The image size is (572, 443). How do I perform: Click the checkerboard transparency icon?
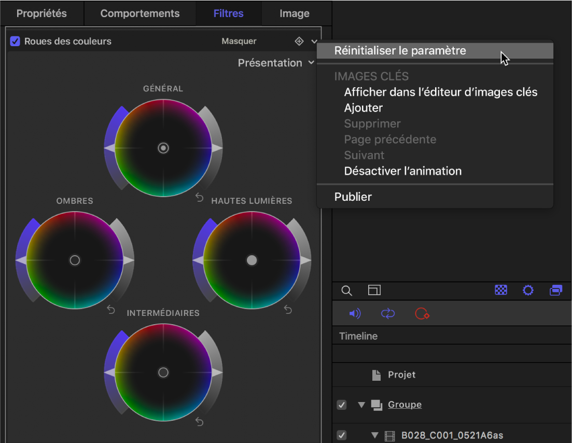click(500, 290)
